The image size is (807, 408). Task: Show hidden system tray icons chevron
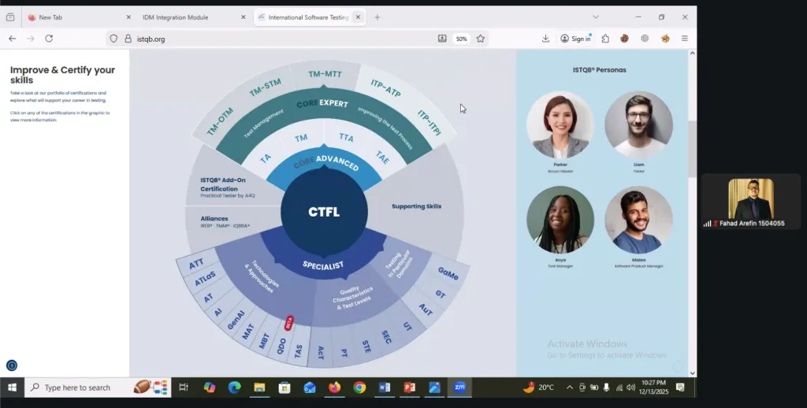pyautogui.click(x=569, y=388)
